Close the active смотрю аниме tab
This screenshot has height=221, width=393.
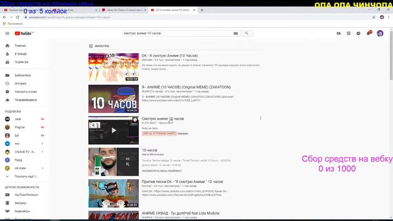pos(194,10)
